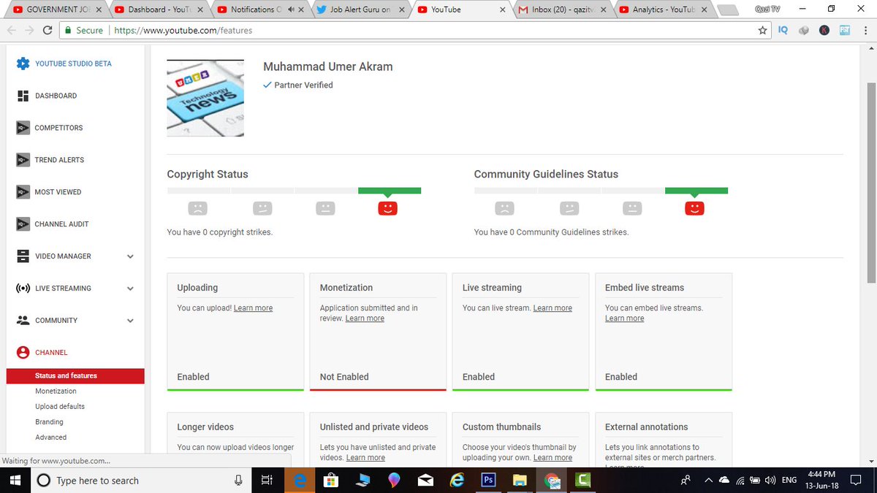This screenshot has height=493, width=877.
Task: Open the Competitors sidebar icon
Action: (23, 128)
